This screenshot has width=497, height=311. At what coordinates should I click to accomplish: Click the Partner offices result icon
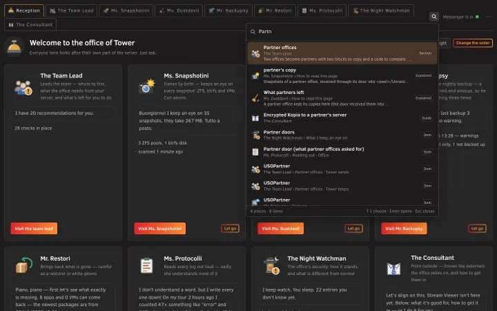pos(255,53)
